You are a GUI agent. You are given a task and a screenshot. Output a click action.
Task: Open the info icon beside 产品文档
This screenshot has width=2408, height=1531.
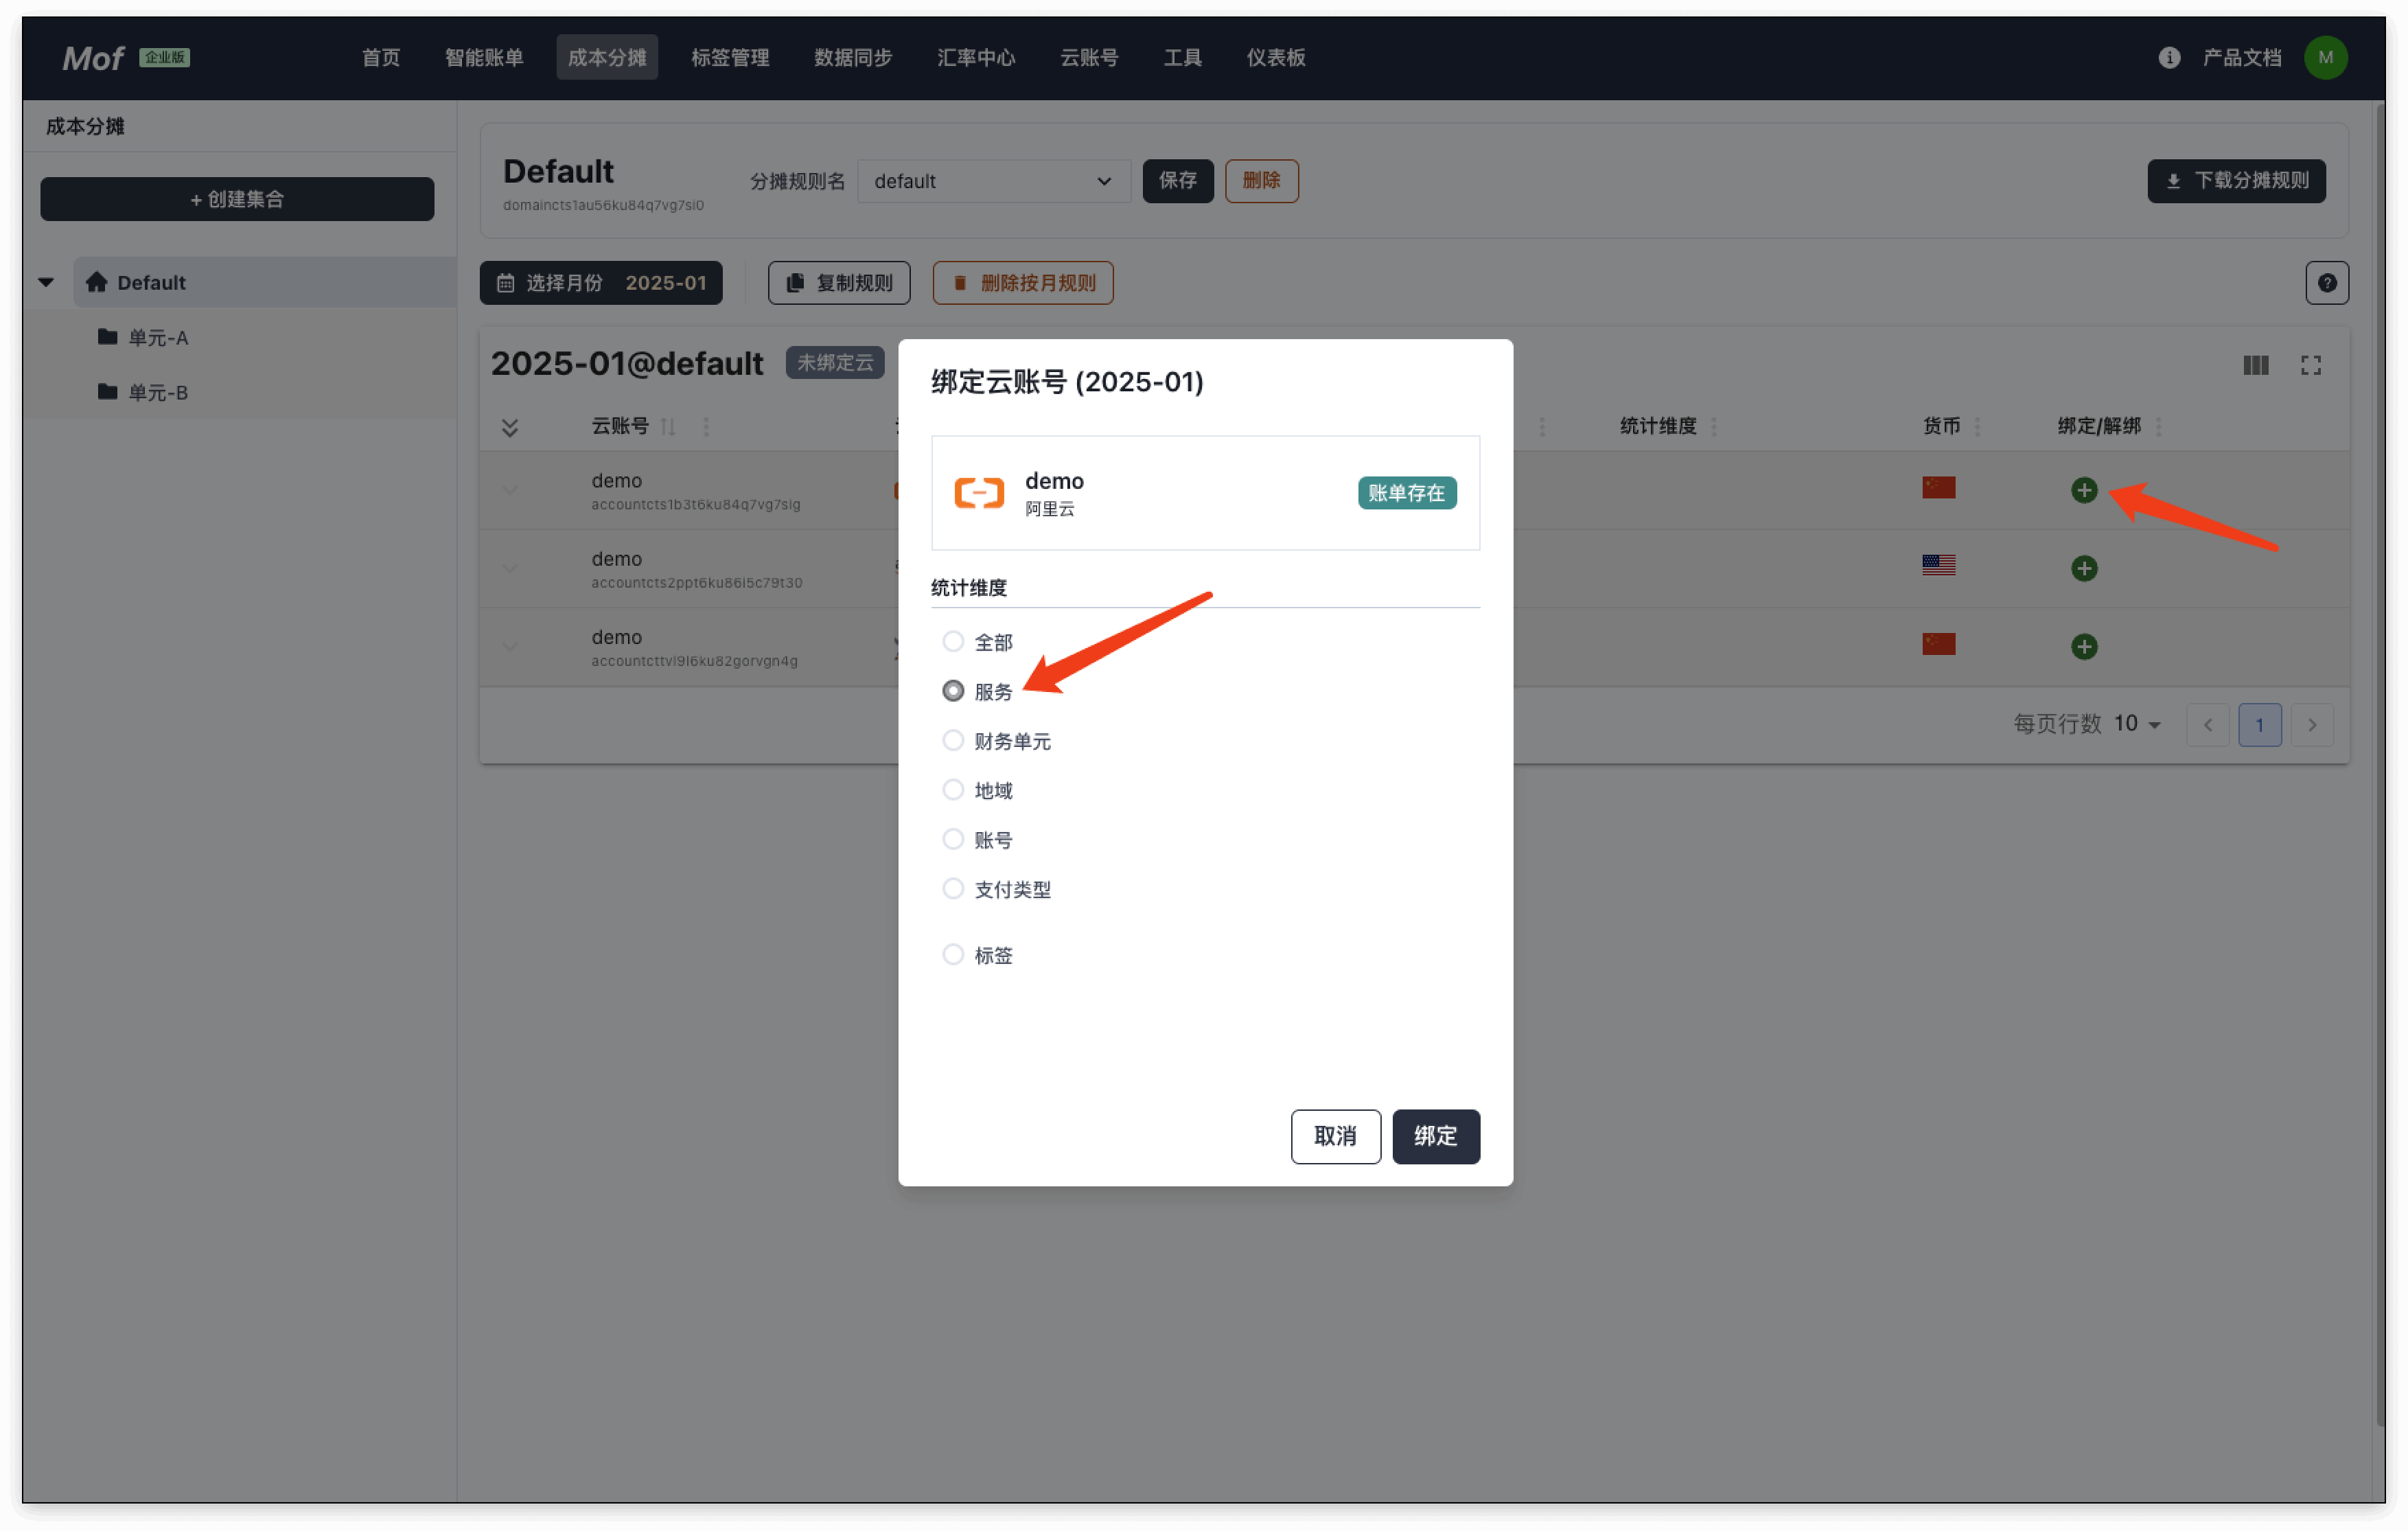click(x=2168, y=58)
